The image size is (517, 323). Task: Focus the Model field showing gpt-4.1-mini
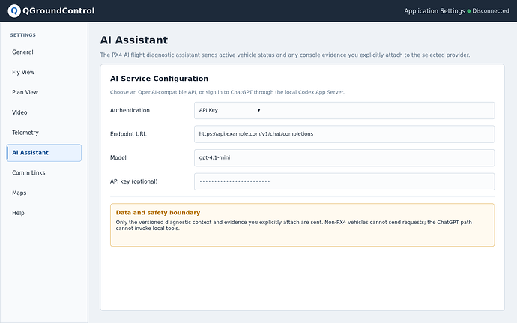coord(344,157)
